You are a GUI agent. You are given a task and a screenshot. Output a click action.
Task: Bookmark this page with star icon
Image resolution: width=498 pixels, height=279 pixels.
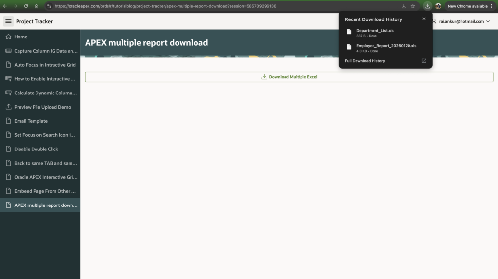click(x=413, y=6)
